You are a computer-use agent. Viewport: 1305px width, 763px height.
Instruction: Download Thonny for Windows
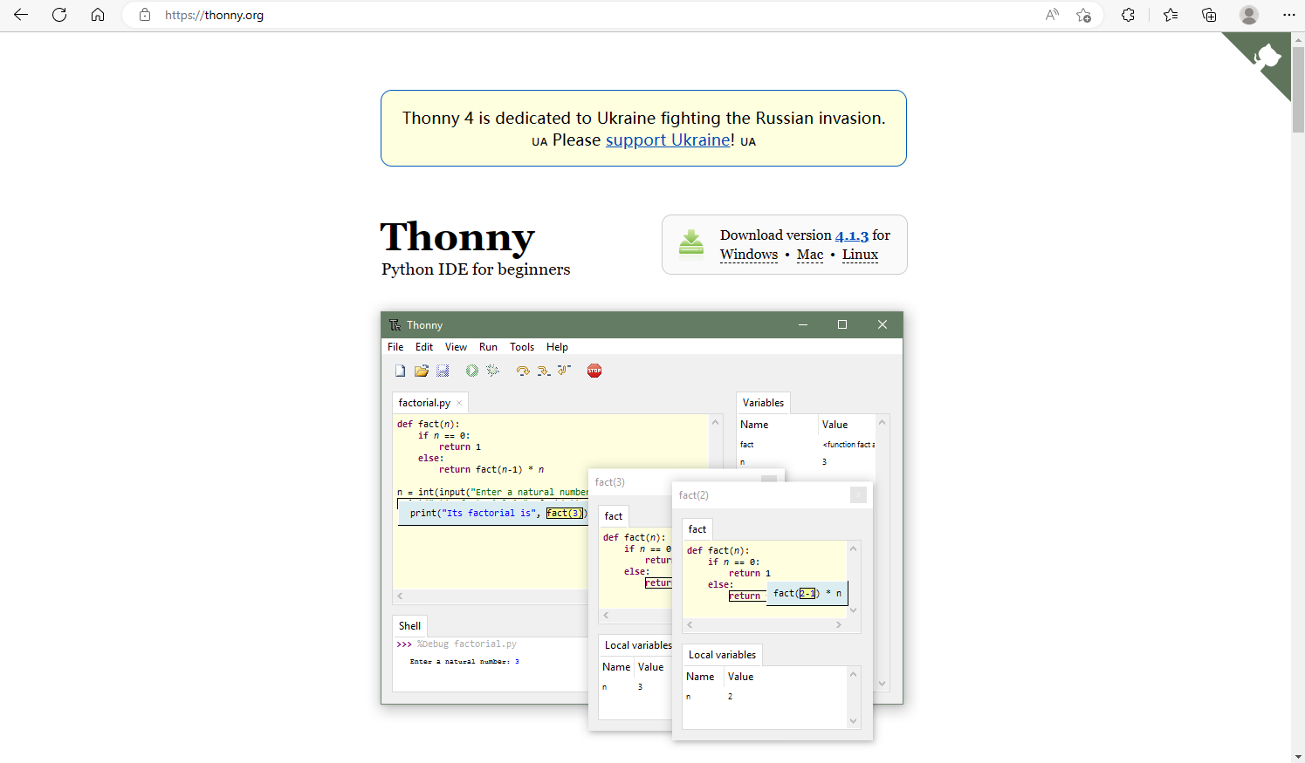point(748,254)
